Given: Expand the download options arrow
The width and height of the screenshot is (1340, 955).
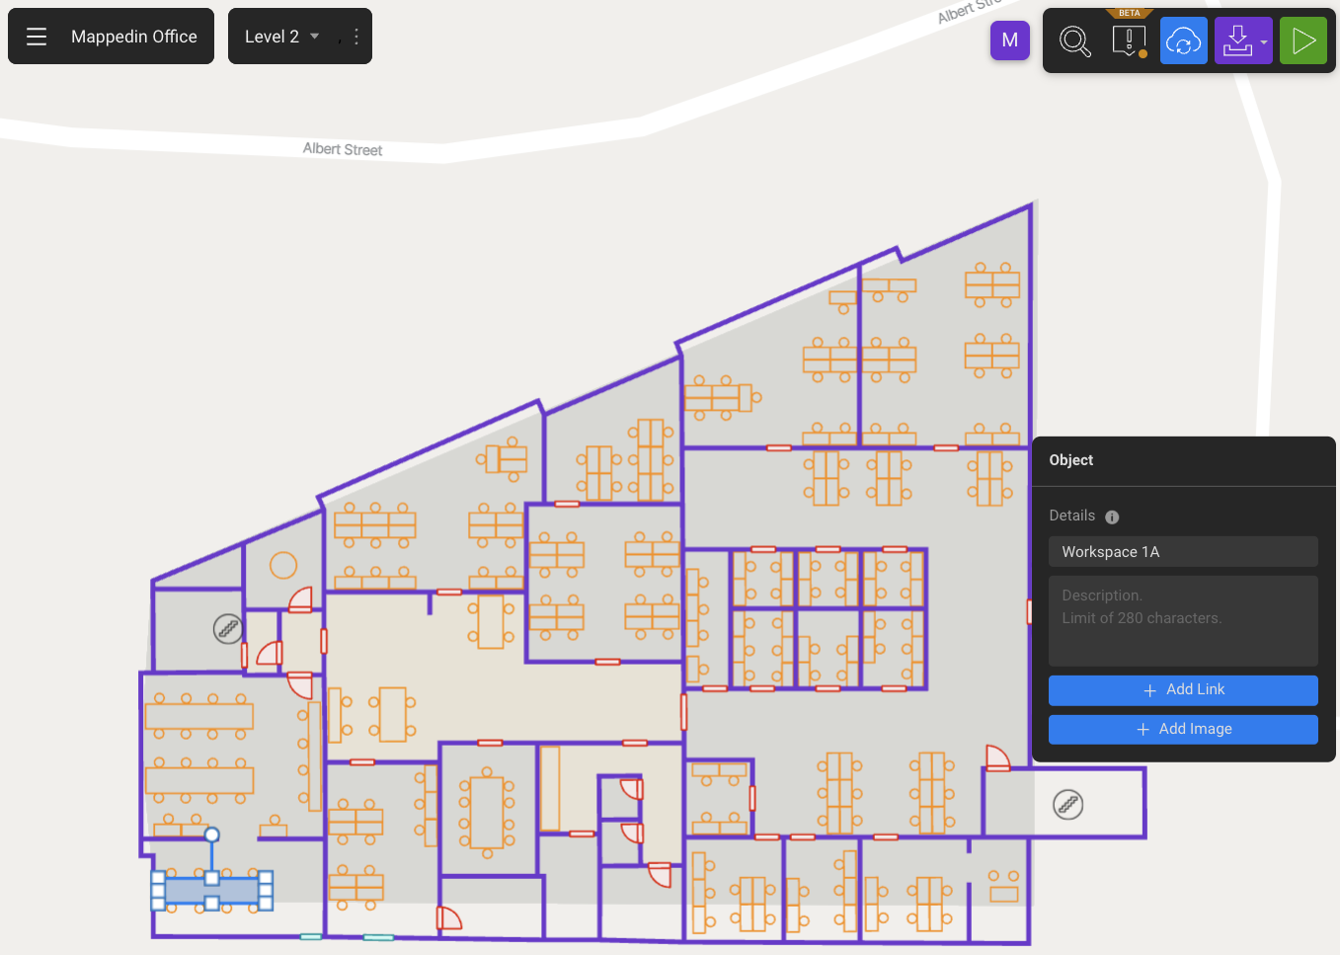Looking at the screenshot, I should point(1264,42).
